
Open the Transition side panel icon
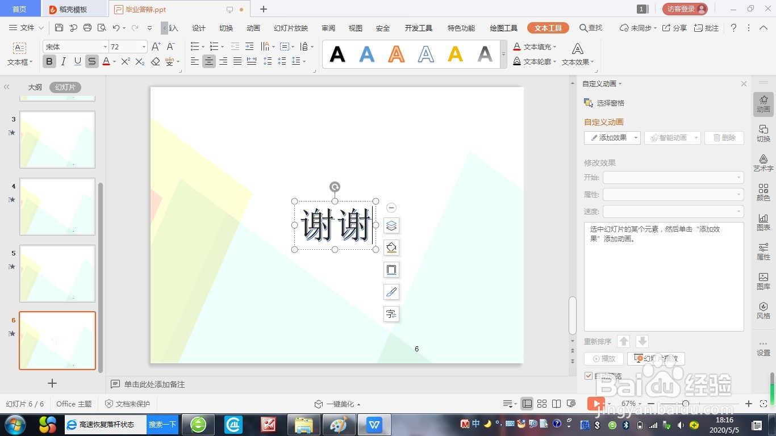click(764, 133)
